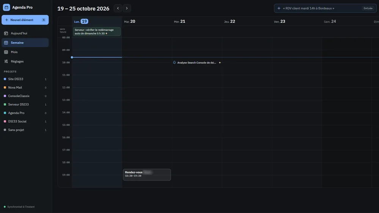
Task: Click the Réglages sliders icon
Action: click(x=6, y=61)
